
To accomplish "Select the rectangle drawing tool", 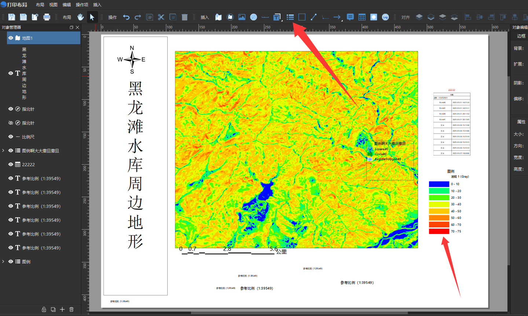I will pyautogui.click(x=302, y=17).
